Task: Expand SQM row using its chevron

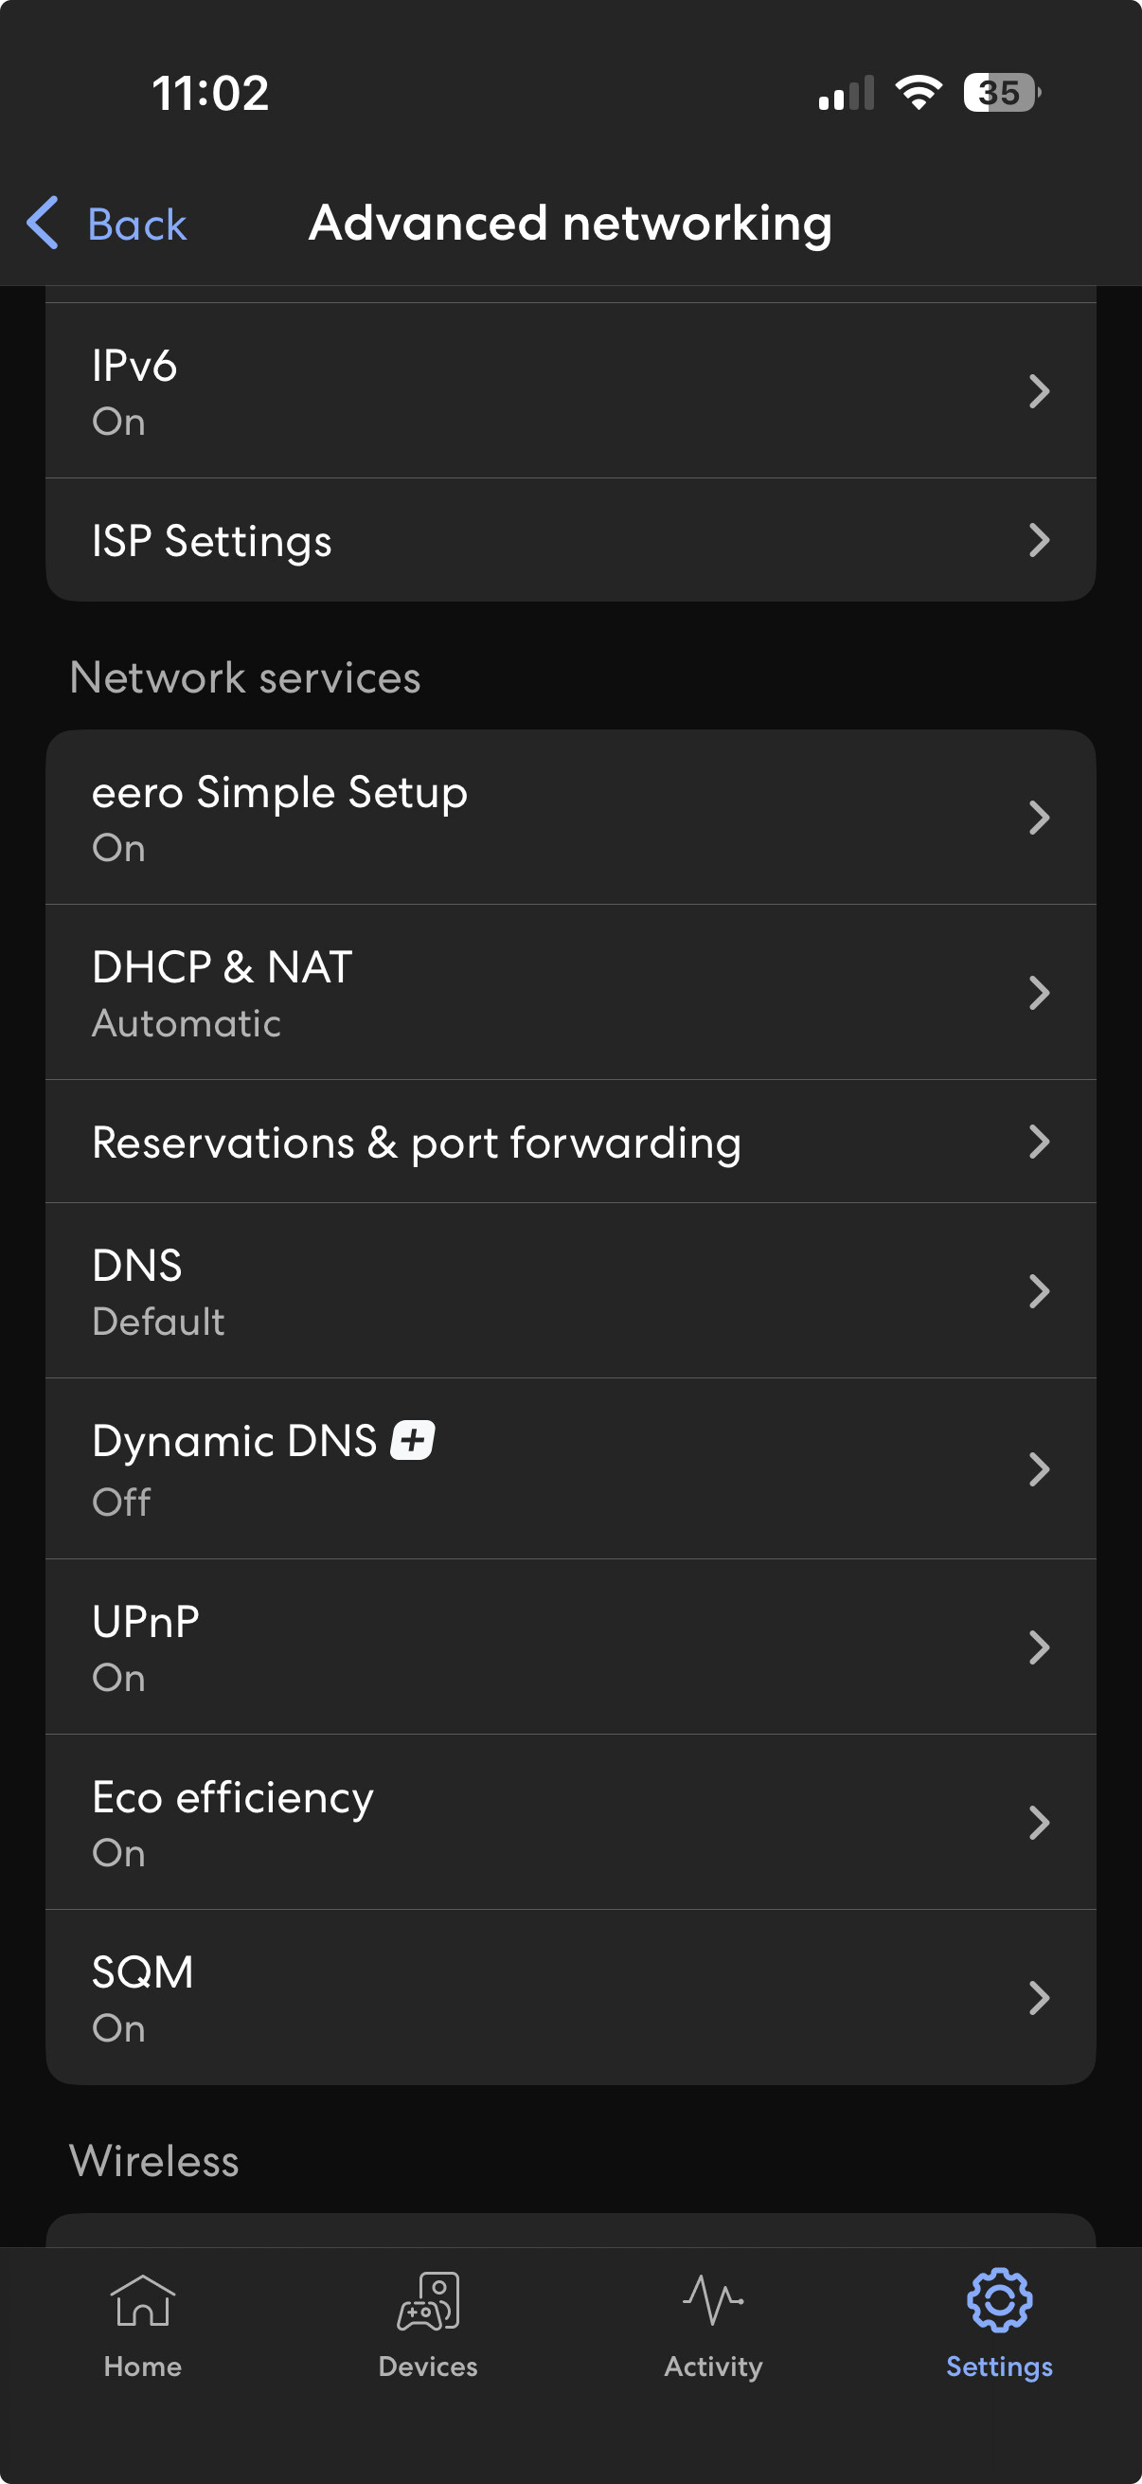Action: 1039,1998
